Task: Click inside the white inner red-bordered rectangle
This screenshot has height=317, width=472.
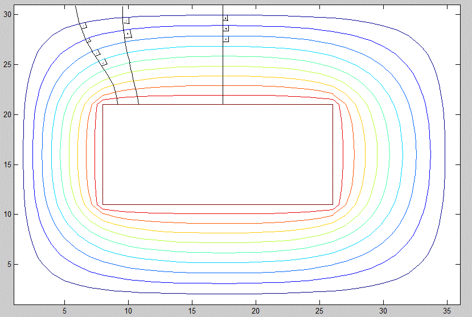Action: click(x=217, y=154)
